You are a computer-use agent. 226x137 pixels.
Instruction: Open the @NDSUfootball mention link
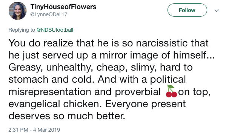point(55,30)
